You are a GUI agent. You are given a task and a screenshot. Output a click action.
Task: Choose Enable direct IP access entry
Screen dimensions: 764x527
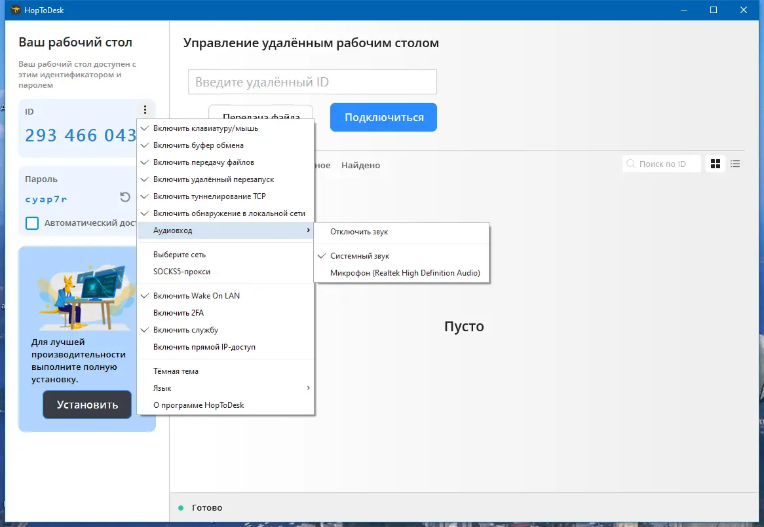[x=225, y=347]
